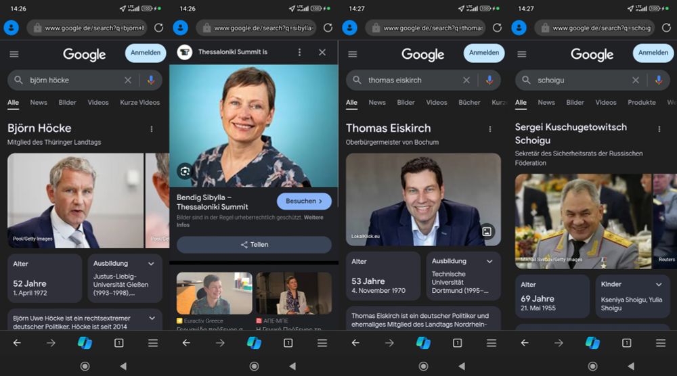Start voice search in björn höcke search bar
This screenshot has height=376, width=677.
point(151,80)
